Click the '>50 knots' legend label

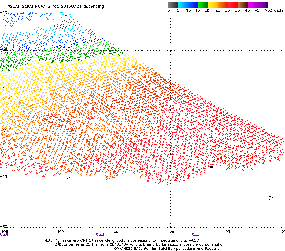tap(274, 10)
